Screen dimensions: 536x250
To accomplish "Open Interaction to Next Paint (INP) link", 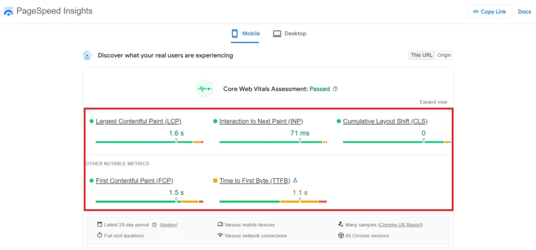I will (x=261, y=121).
